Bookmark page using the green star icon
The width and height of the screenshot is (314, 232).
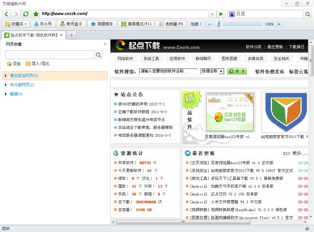(x=36, y=14)
